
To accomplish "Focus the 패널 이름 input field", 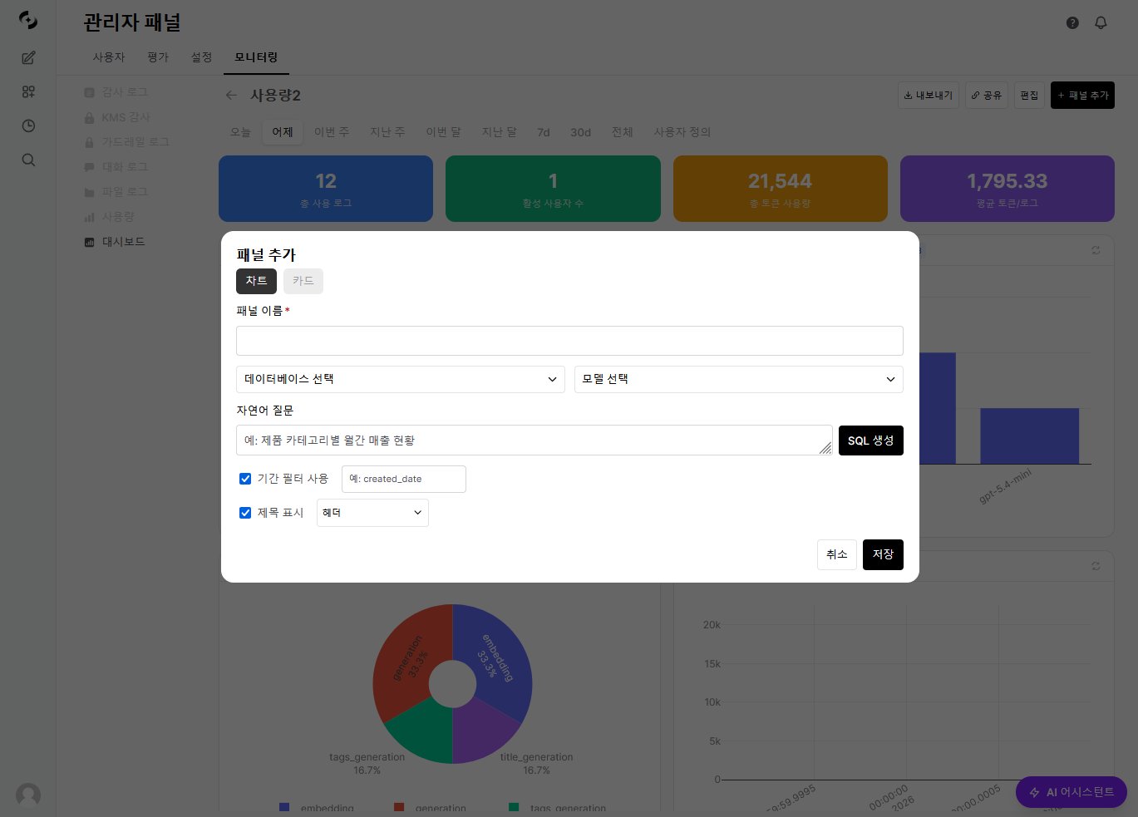I will pos(569,341).
